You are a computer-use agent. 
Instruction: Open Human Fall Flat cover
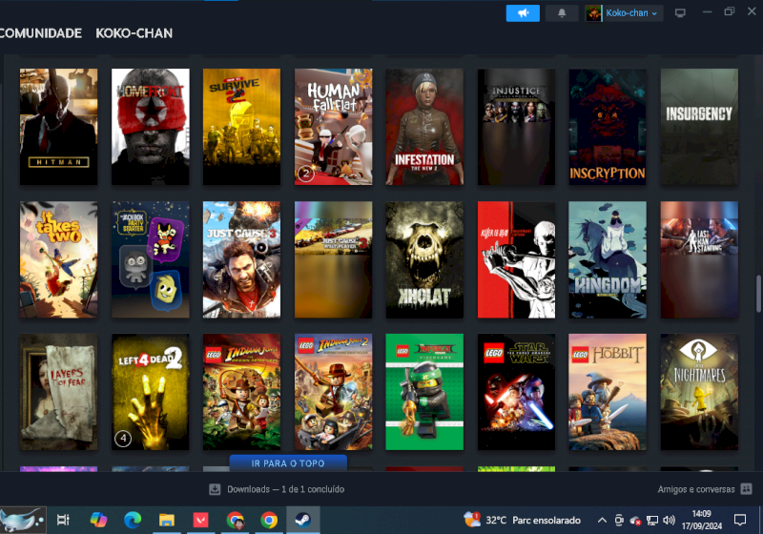click(333, 127)
